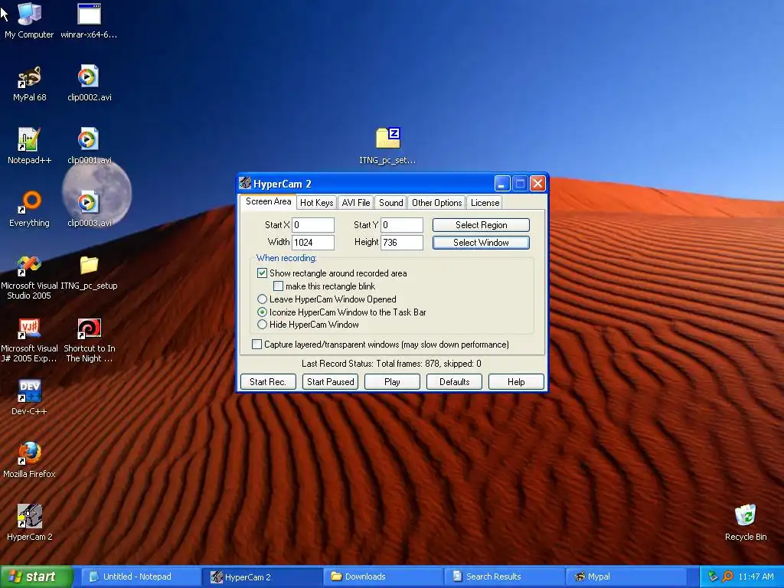Screen dimensions: 784x588
Task: Click the Select Region button
Action: click(x=481, y=225)
